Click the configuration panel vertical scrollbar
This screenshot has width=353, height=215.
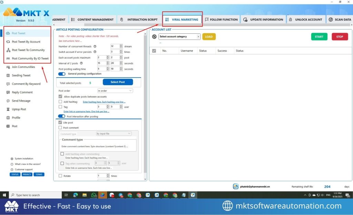pyautogui.click(x=145, y=103)
